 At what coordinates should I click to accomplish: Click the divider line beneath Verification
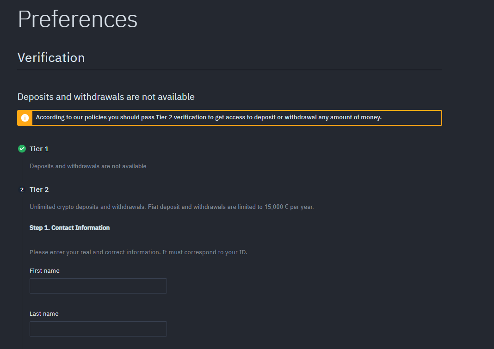coord(229,70)
